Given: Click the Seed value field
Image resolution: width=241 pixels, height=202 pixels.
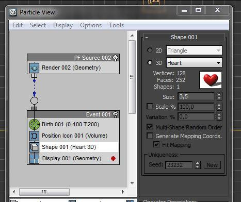Looking at the screenshot, I should (179, 165).
